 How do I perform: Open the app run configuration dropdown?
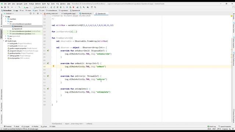point(27,7)
